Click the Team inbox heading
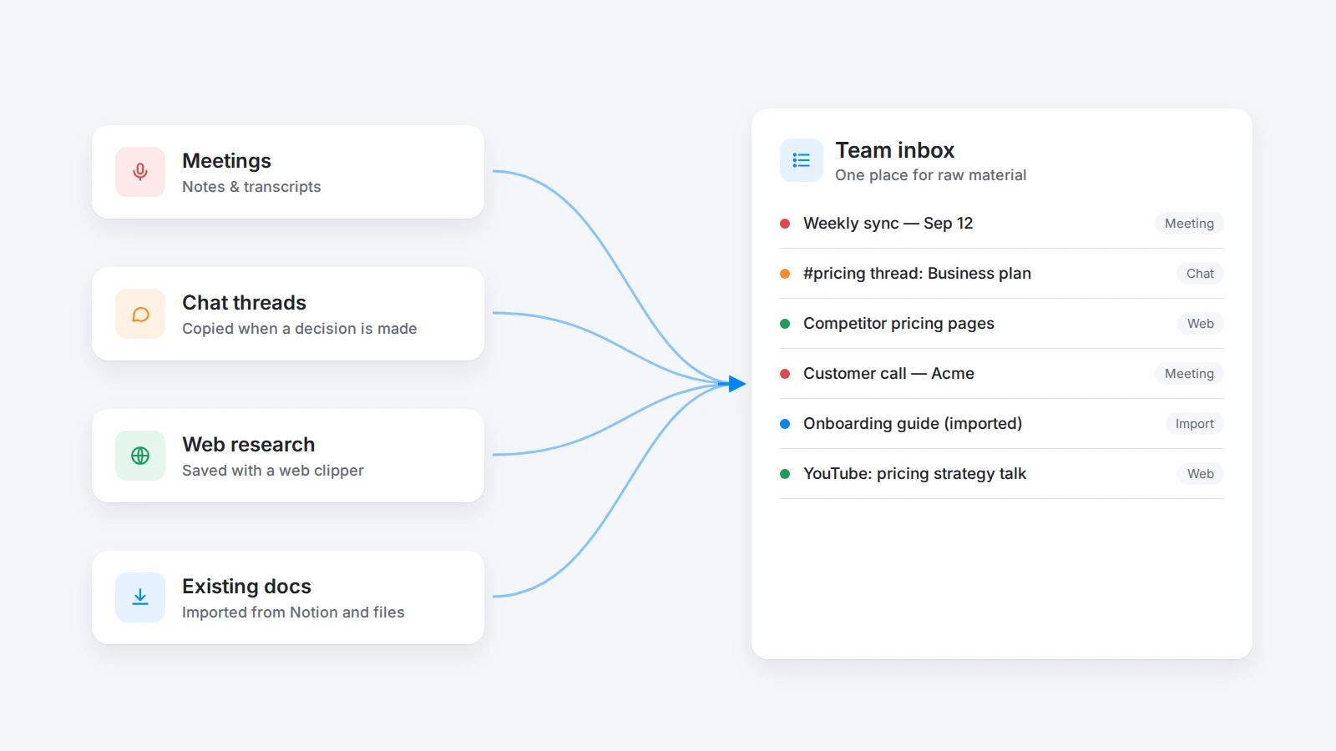The width and height of the screenshot is (1336, 751). [894, 150]
